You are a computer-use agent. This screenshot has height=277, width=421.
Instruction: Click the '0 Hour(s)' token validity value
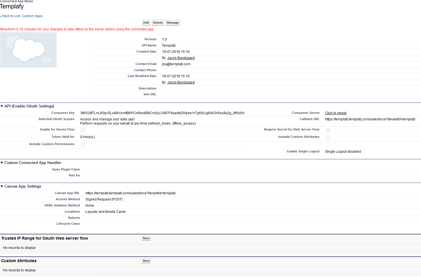pyautogui.click(x=87, y=137)
